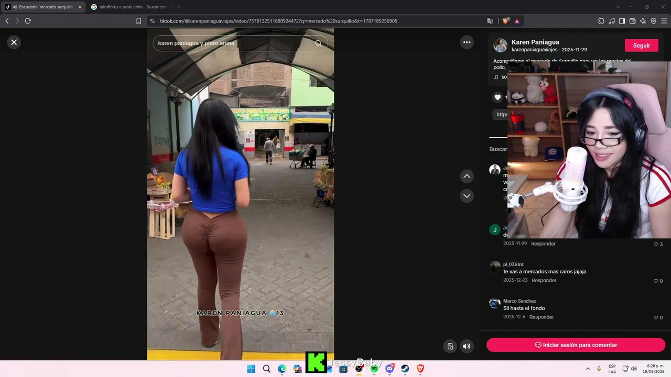
Task: Go to the next video with the down arrow
Action: point(467,196)
